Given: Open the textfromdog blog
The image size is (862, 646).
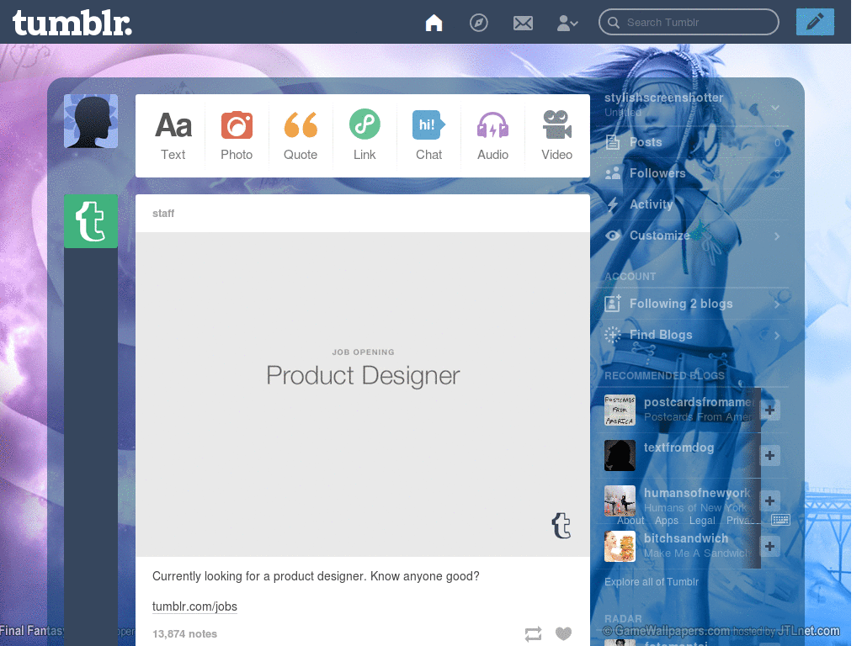Looking at the screenshot, I should click(679, 447).
